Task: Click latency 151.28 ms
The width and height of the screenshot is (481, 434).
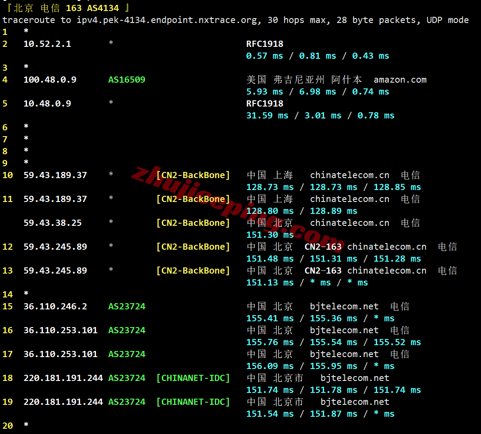Action: pos(397,259)
